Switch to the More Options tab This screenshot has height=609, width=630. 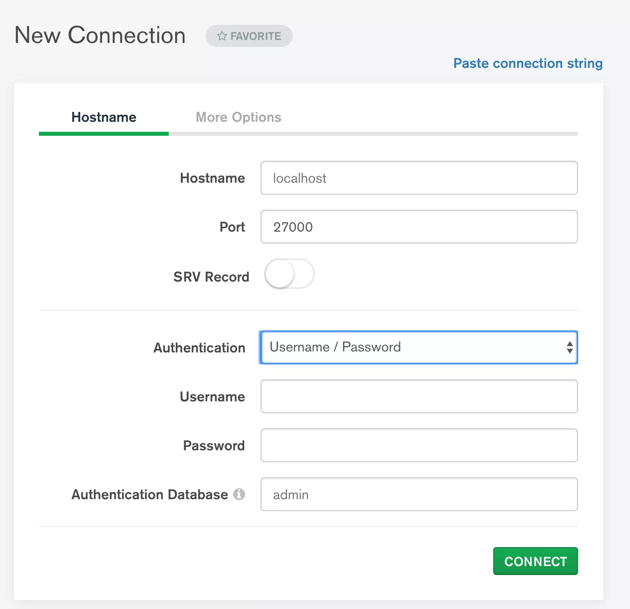click(x=239, y=117)
